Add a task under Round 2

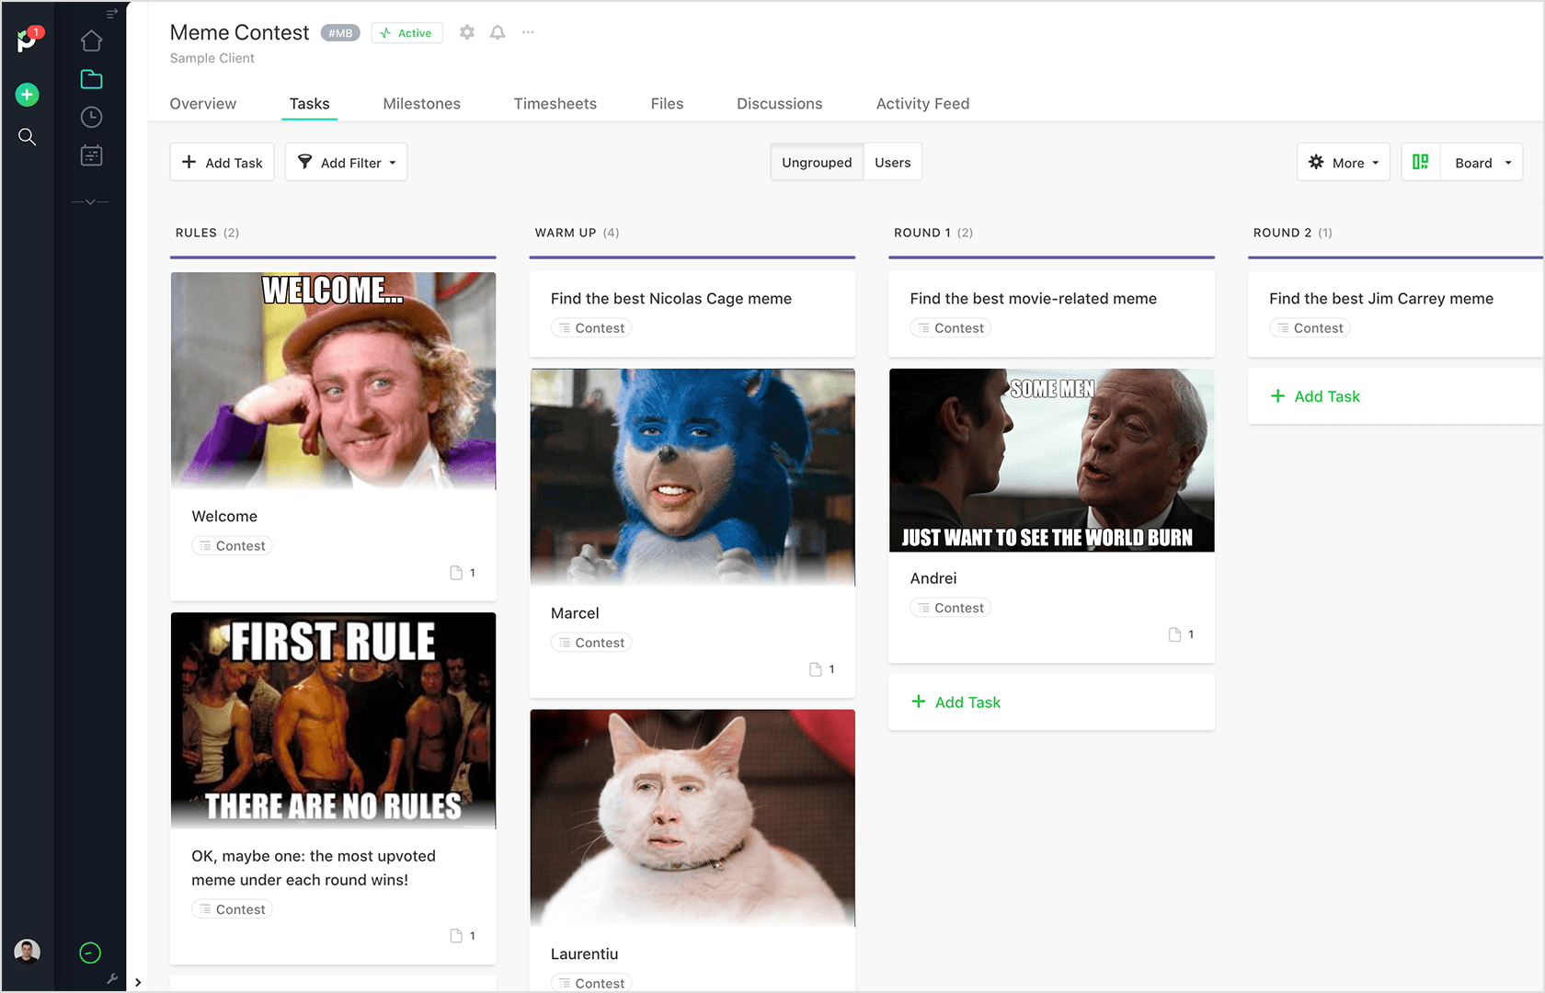[x=1315, y=395]
